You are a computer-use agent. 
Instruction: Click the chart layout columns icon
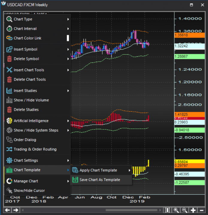coord(167,210)
